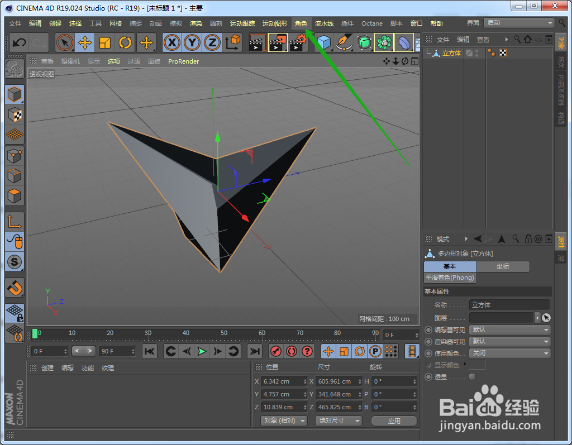Click the Phong tag on 立方体
Viewport: 572px width, 445px height.
pos(492,53)
